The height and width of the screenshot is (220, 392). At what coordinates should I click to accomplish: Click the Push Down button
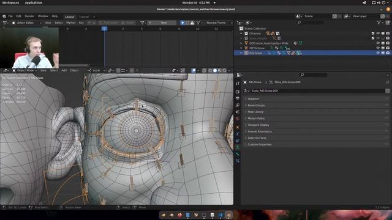point(109,23)
